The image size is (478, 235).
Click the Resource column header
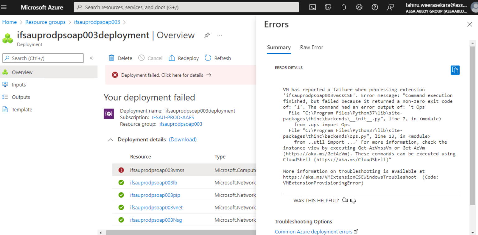tap(141, 157)
